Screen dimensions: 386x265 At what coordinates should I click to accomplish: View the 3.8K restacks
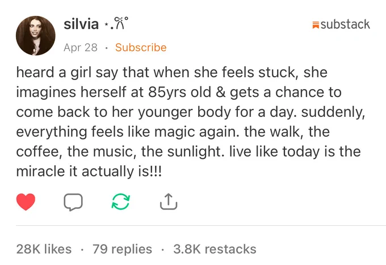pos(215,249)
